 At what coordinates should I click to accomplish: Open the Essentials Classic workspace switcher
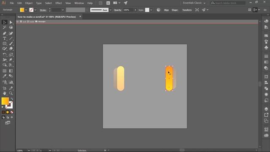pyautogui.click(x=194, y=3)
